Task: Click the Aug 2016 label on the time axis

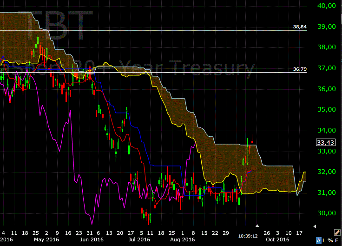Action: (x=182, y=239)
